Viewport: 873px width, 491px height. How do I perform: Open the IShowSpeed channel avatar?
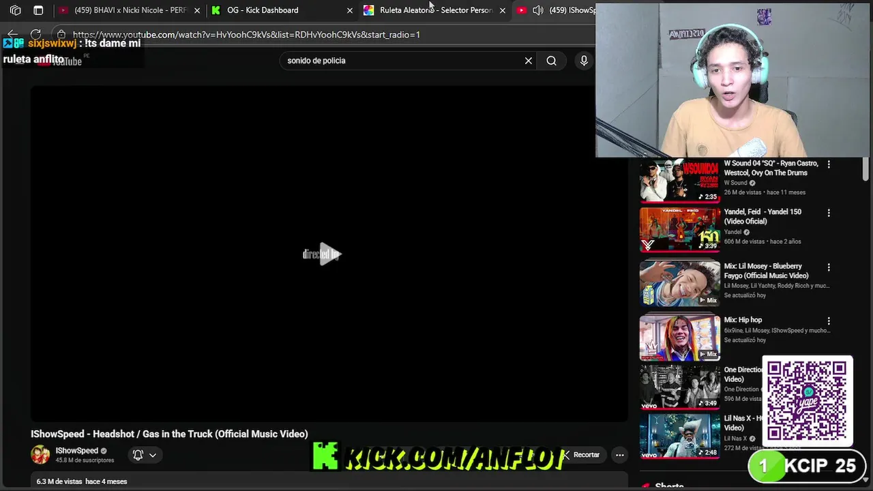40,454
